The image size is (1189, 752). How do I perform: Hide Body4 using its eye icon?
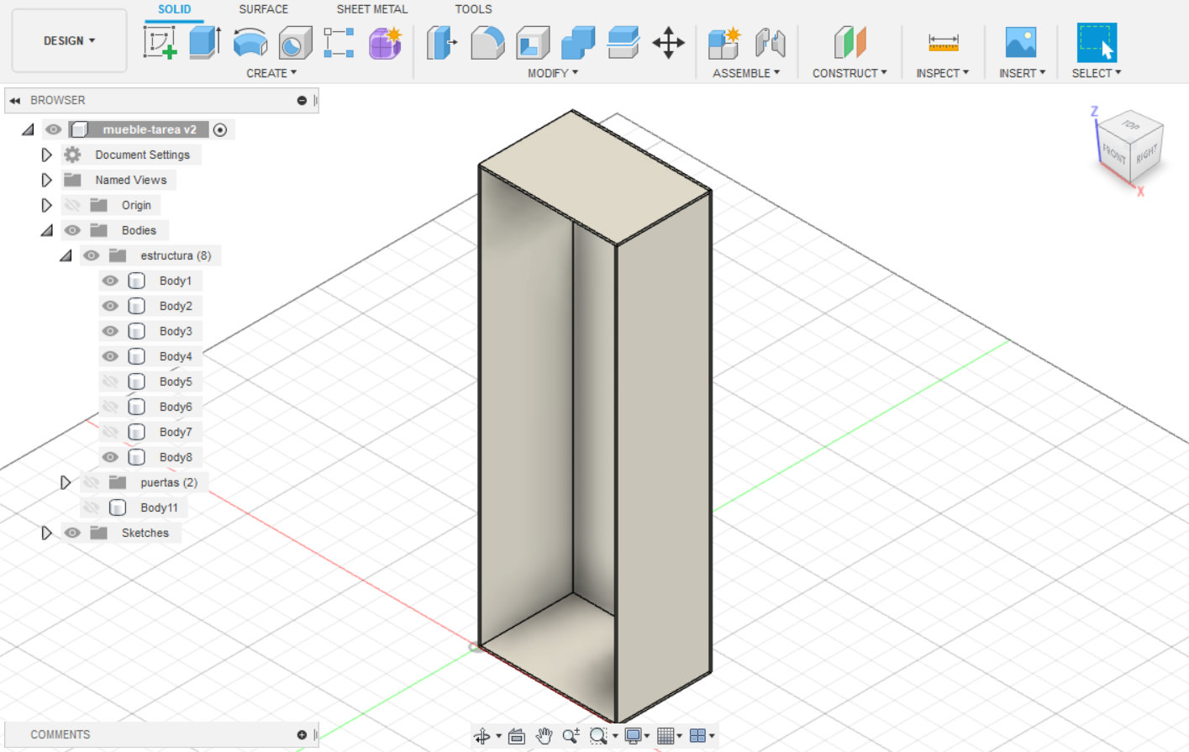point(110,356)
